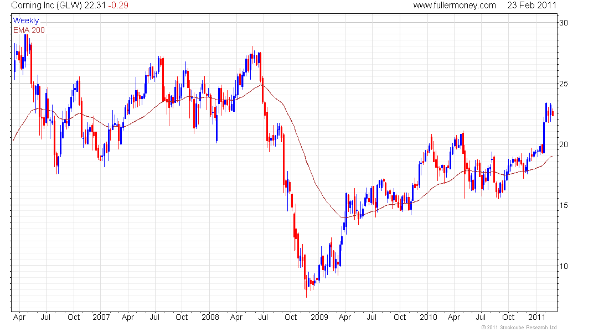The height and width of the screenshot is (332, 609).
Task: Click the y-axis label '30'
Action: click(563, 23)
